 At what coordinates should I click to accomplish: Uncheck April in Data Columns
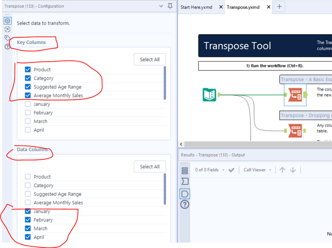click(28, 237)
